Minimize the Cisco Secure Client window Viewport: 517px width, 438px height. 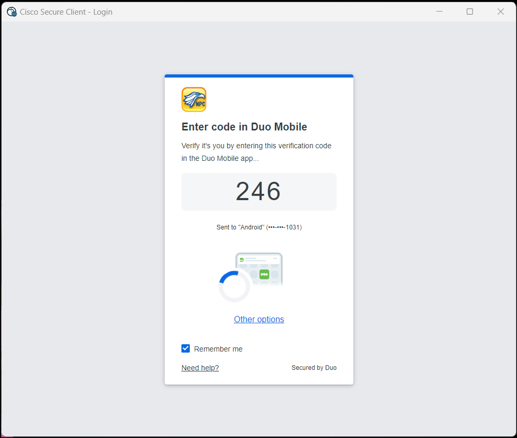[x=439, y=12]
